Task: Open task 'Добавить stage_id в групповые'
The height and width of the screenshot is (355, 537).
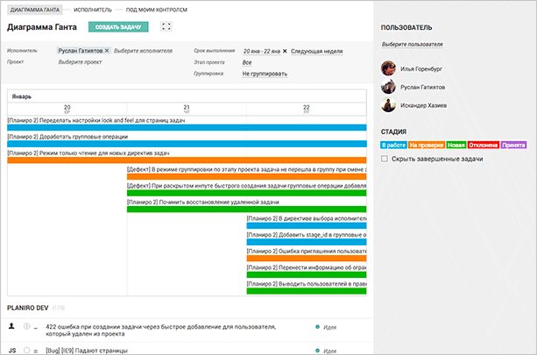Action: [x=307, y=234]
